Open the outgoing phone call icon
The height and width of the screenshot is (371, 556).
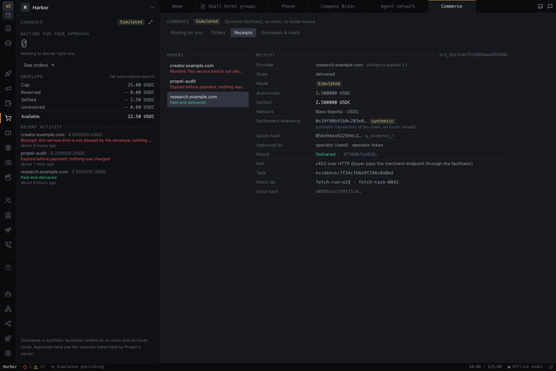tap(8, 245)
